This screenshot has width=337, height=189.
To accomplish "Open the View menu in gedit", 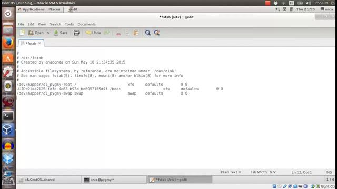I will click(x=42, y=24).
